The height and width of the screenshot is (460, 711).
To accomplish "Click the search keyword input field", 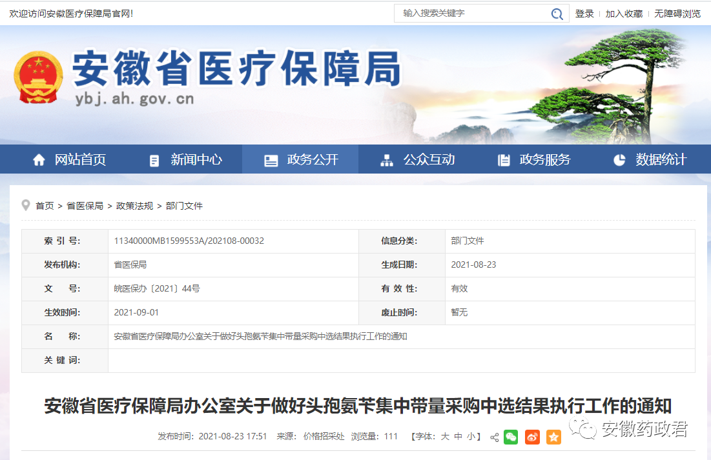I will [x=471, y=14].
